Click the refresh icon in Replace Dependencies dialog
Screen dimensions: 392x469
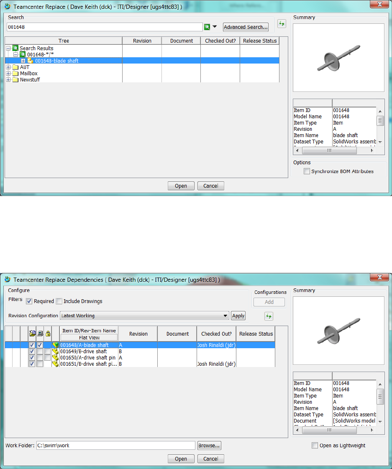click(269, 316)
